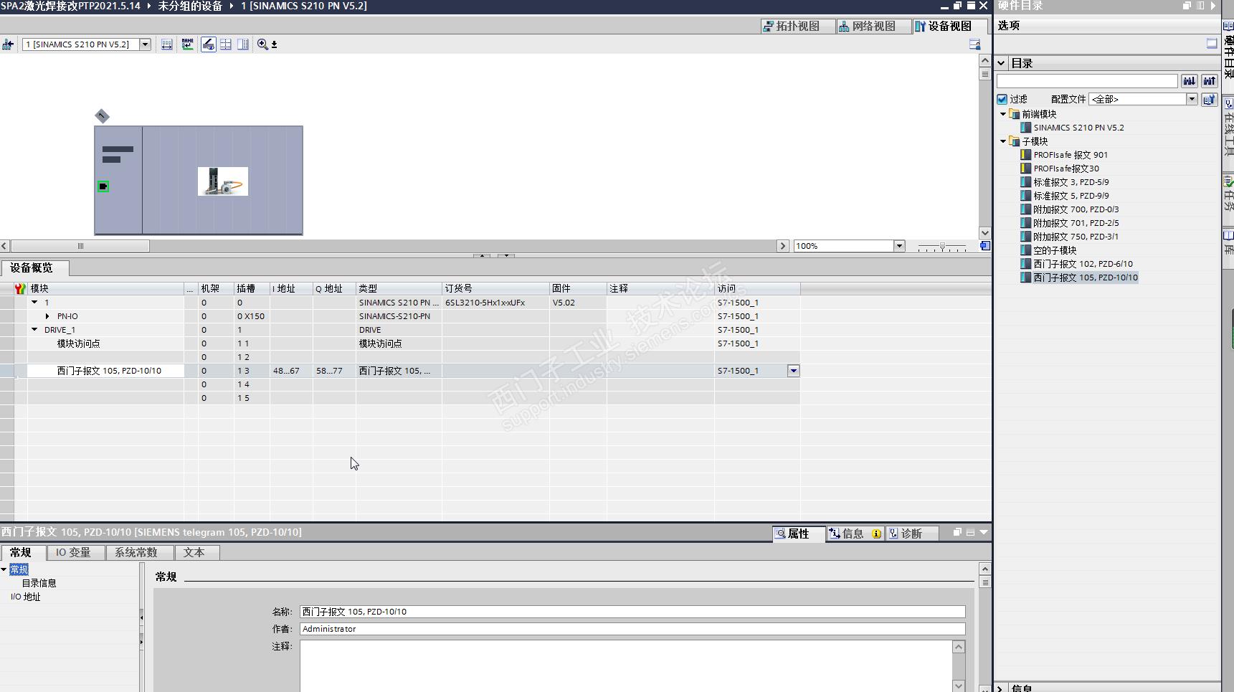Image resolution: width=1234 pixels, height=692 pixels.
Task: Click the icon beside SINAMICS S210 PN V5.2 catalog item
Action: click(1026, 128)
